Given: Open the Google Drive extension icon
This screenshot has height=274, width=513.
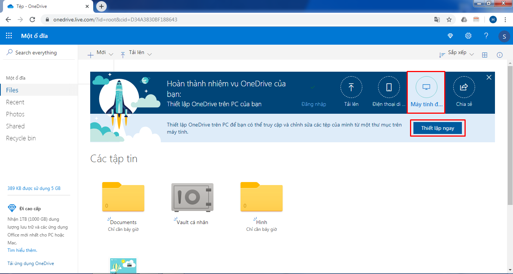Looking at the screenshot, I should point(464,20).
